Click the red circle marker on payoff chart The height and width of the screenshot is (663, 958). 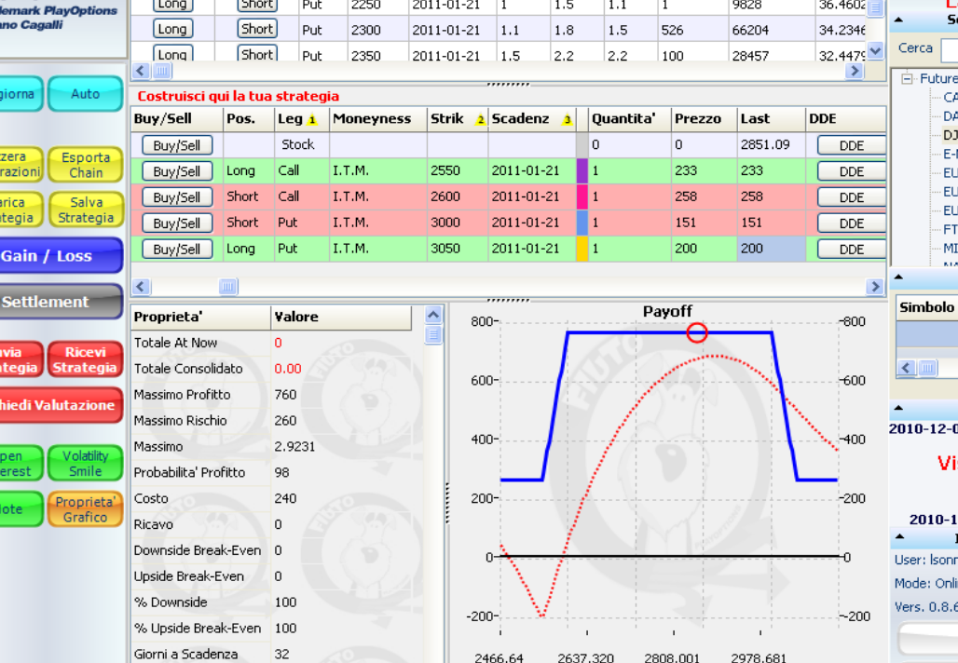[697, 332]
